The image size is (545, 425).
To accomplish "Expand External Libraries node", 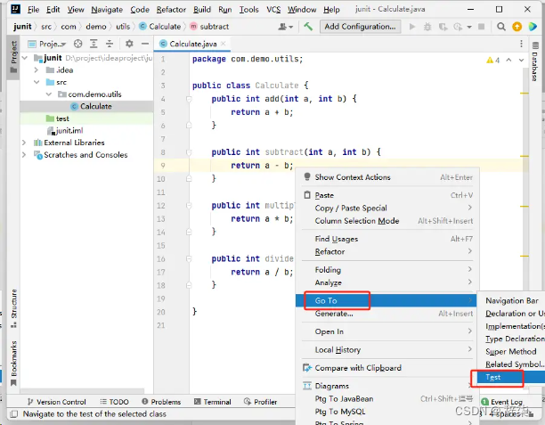I will (24, 143).
